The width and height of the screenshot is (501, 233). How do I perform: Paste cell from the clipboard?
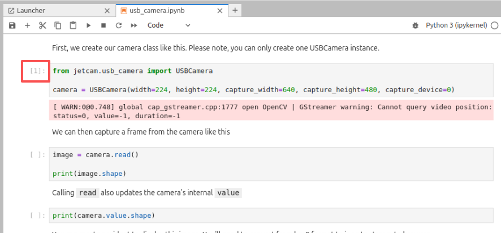point(73,25)
